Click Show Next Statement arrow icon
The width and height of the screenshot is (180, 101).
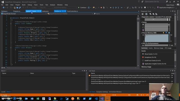(x=111, y=8)
